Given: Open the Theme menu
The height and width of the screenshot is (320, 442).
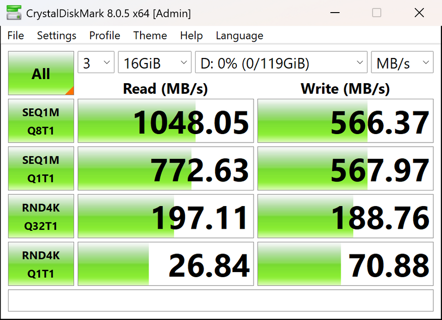Looking at the screenshot, I should click(150, 36).
